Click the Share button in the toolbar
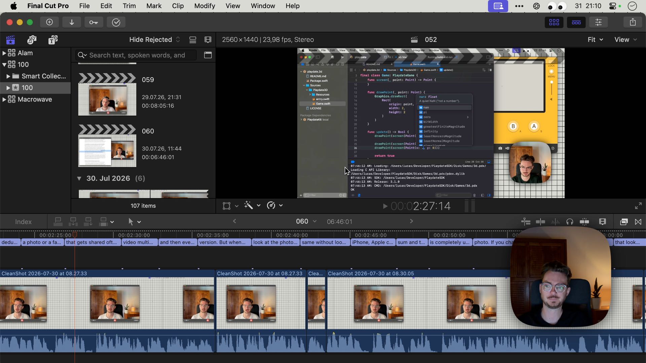 point(633,22)
